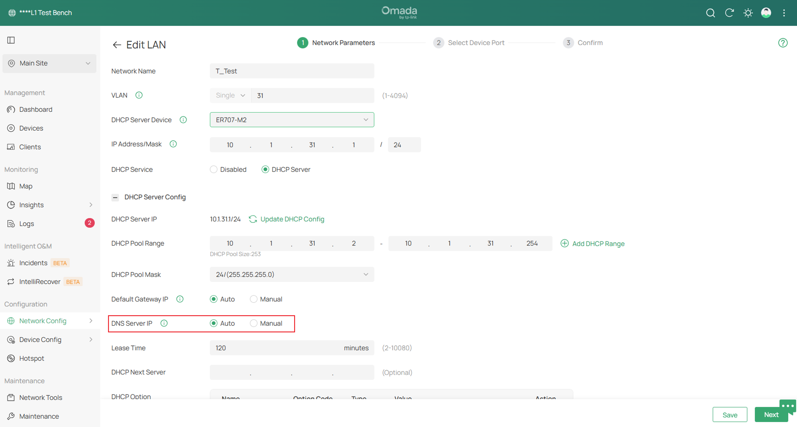Open the DHCP Pool Mask dropdown
The image size is (797, 427).
(x=292, y=274)
